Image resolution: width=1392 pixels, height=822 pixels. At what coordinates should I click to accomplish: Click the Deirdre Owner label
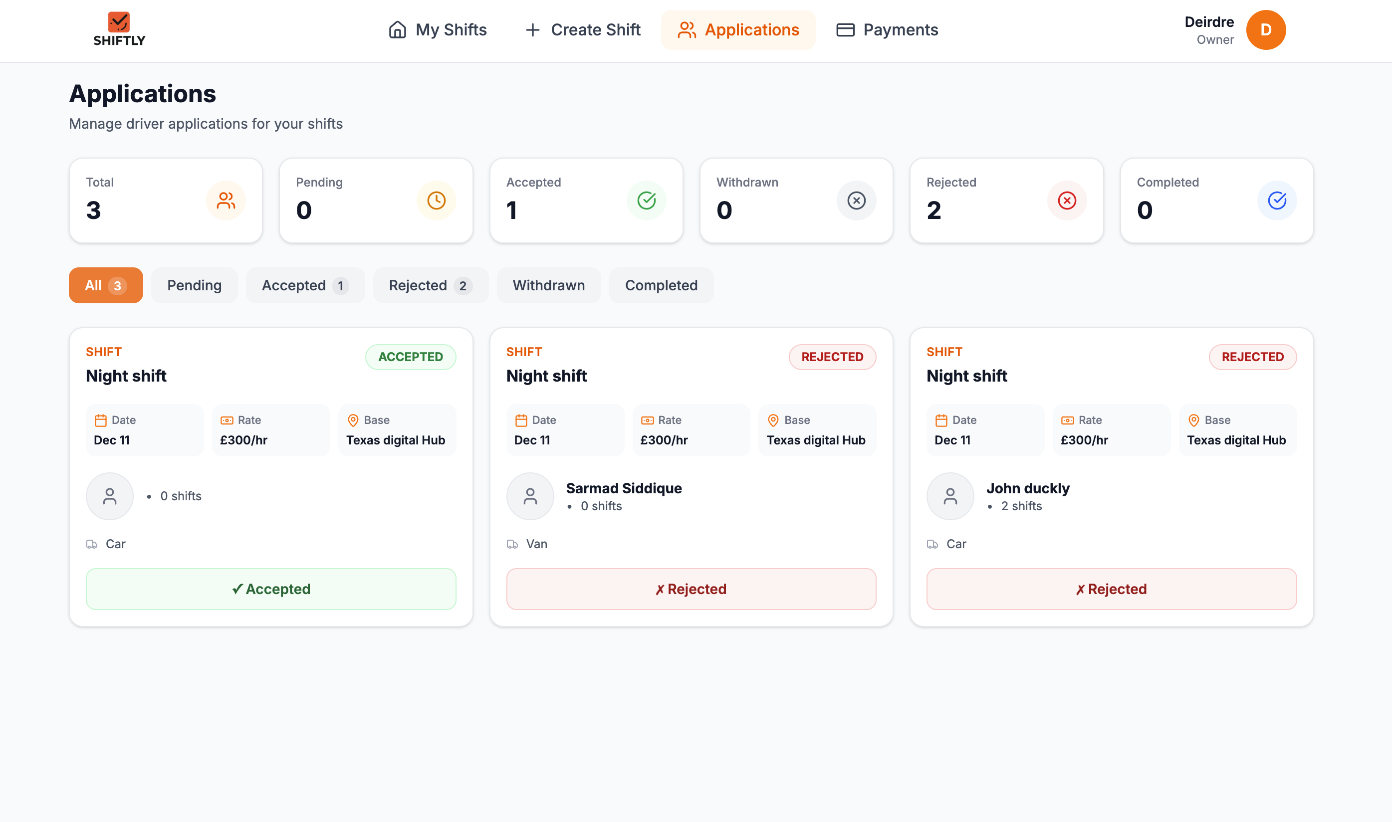click(x=1209, y=30)
